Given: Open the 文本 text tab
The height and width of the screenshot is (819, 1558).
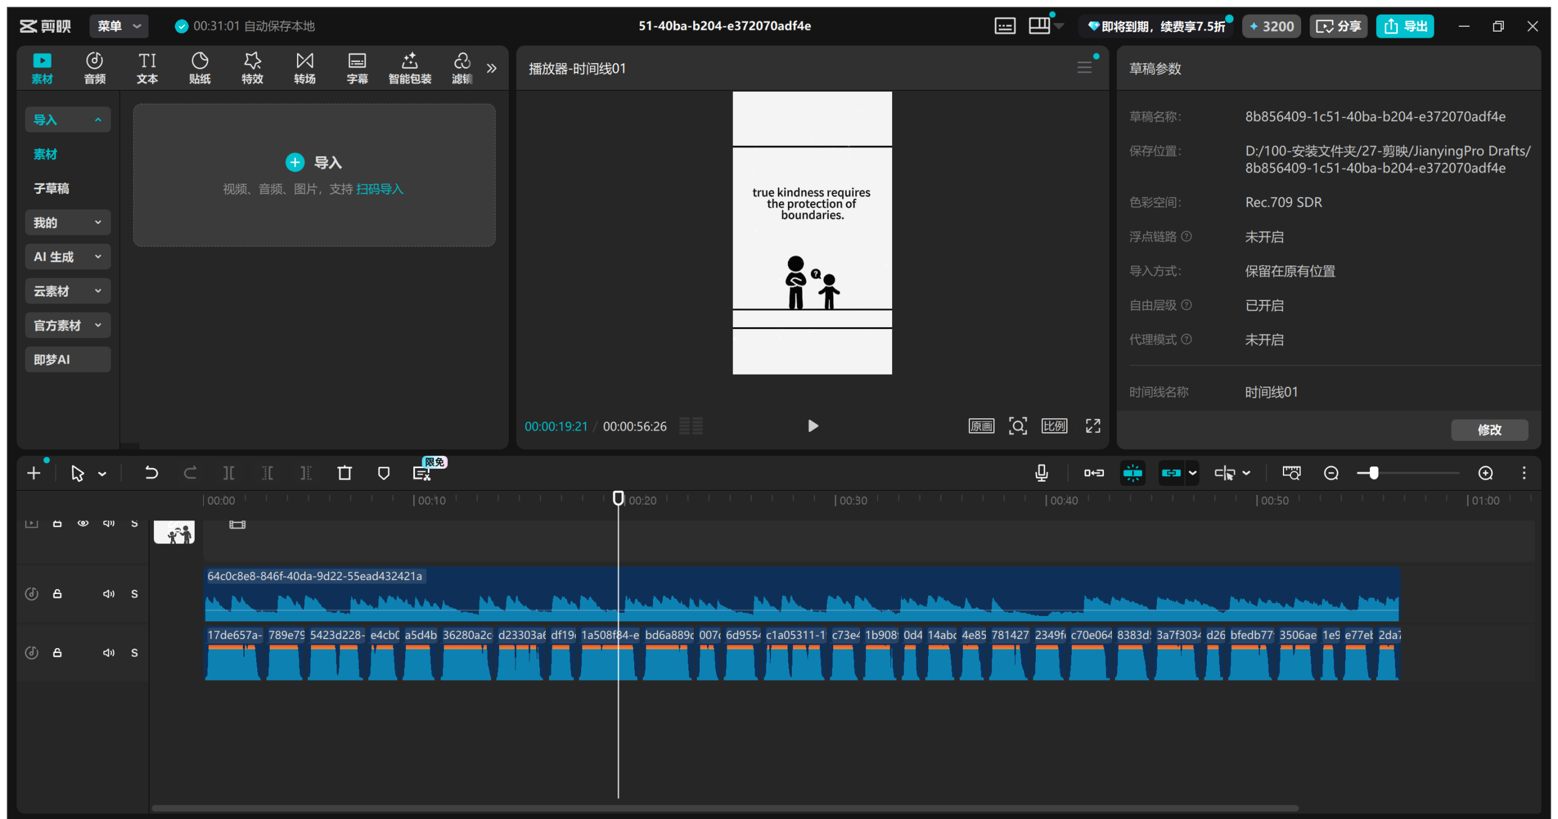Looking at the screenshot, I should tap(147, 67).
